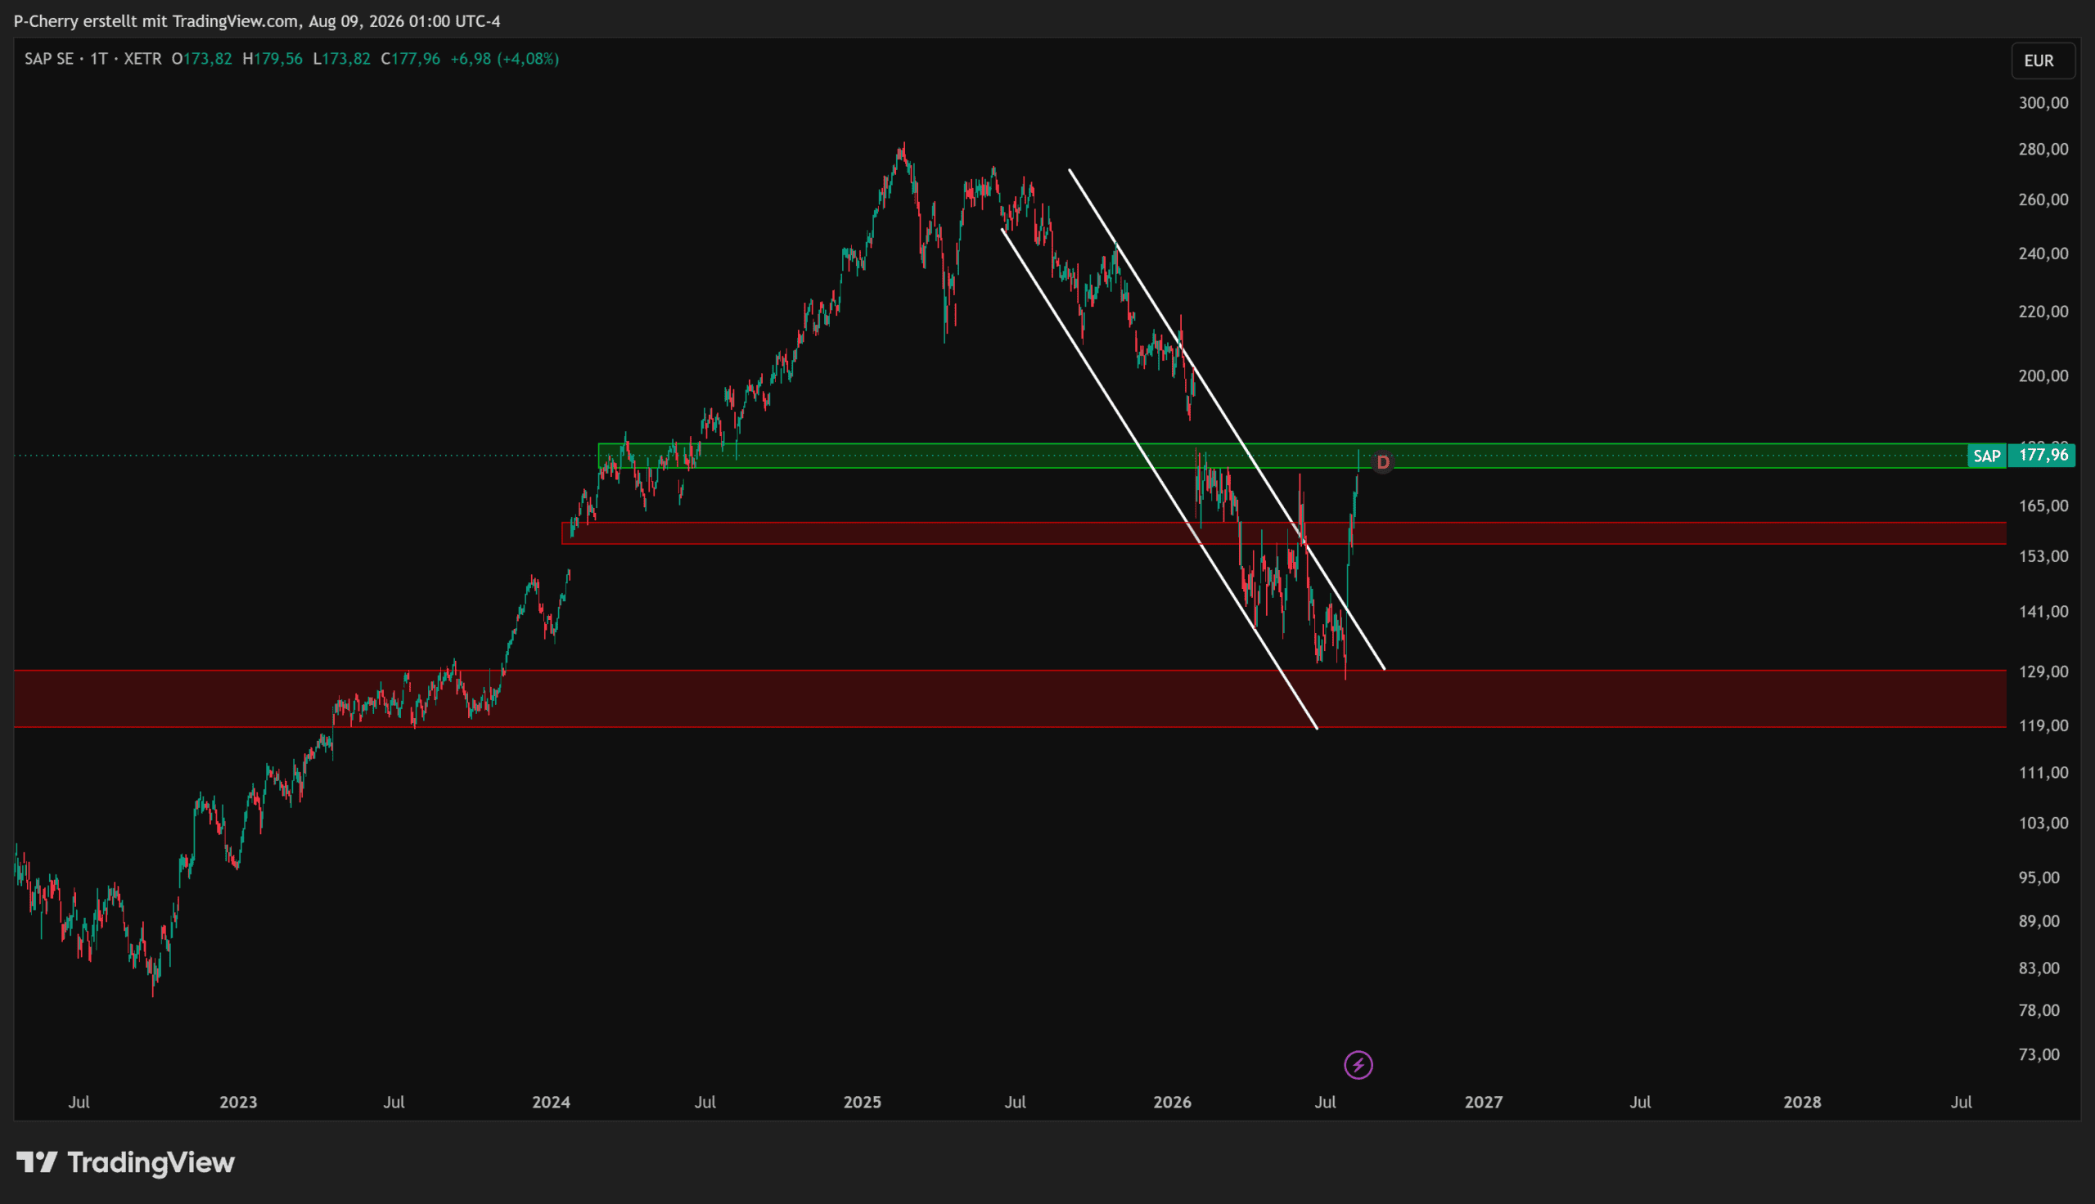The width and height of the screenshot is (2095, 1204).
Task: Click the 78,00 price axis label
Action: click(2039, 1009)
